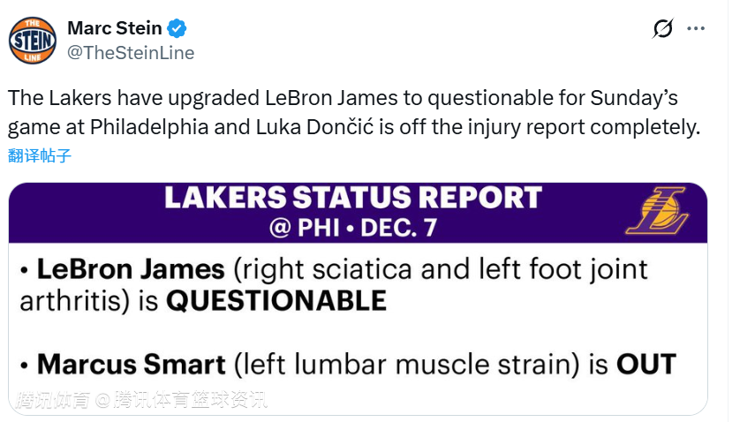Click the Lakers logo in the report
740x422 pixels.
tap(658, 212)
